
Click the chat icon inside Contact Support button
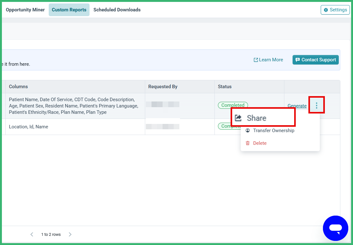pyautogui.click(x=298, y=59)
